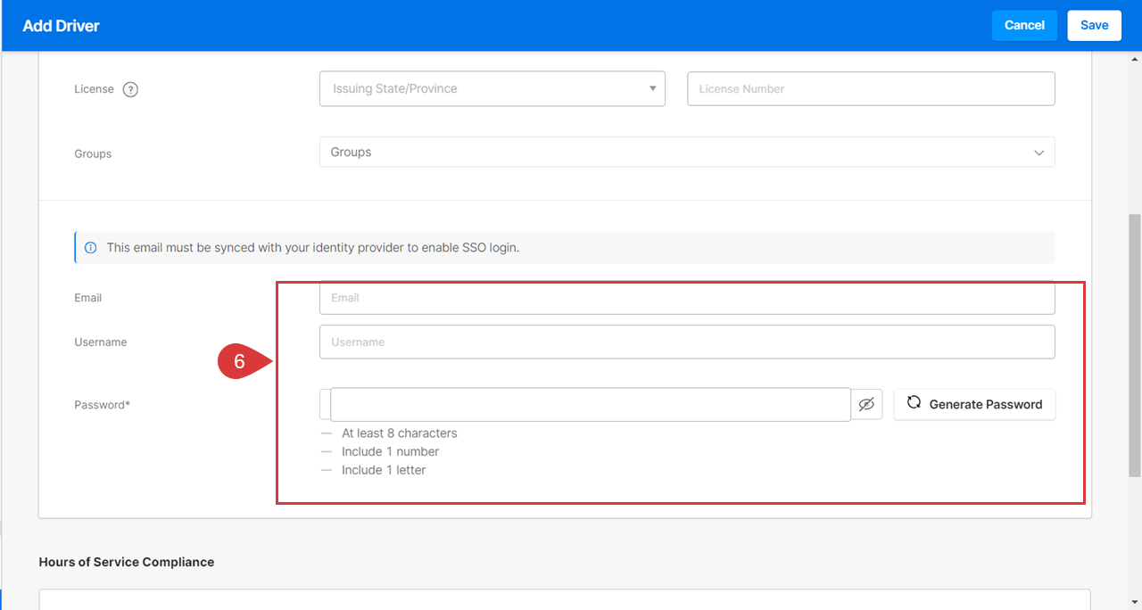Click the Groups dropdown chevron arrow
The image size is (1142, 610).
click(1039, 153)
